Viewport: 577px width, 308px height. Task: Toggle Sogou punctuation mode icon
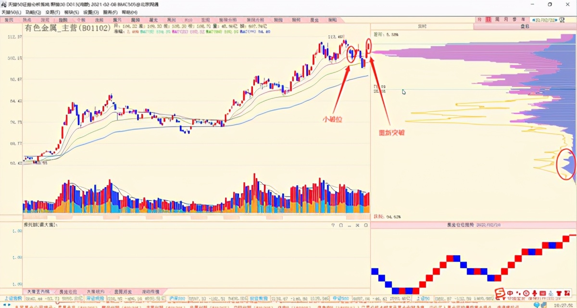click(x=518, y=293)
